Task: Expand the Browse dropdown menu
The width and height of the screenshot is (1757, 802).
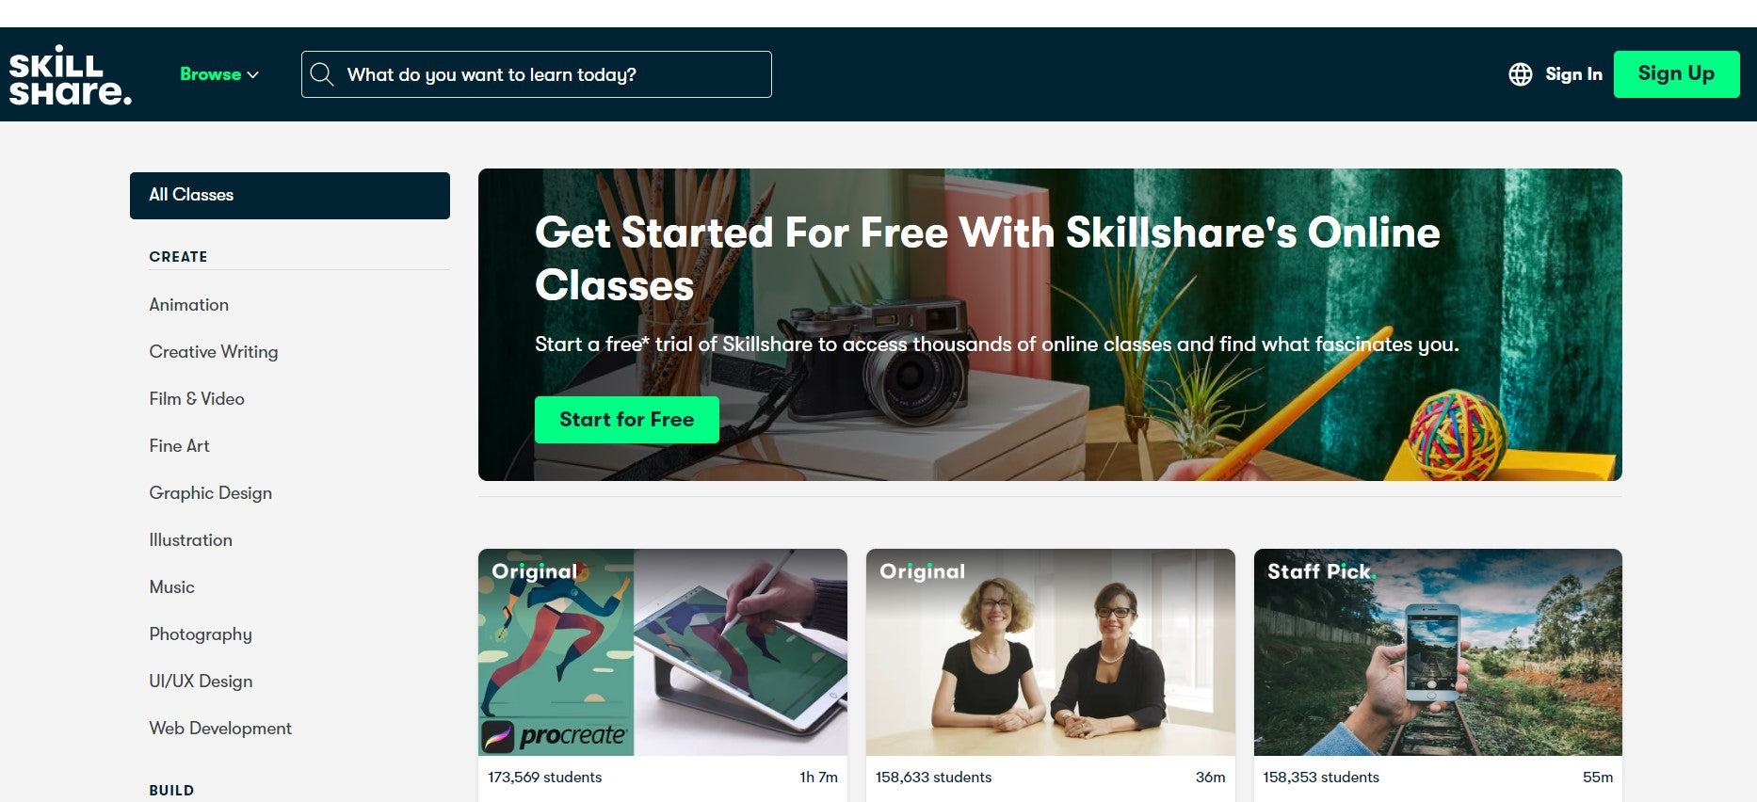Action: pos(219,74)
